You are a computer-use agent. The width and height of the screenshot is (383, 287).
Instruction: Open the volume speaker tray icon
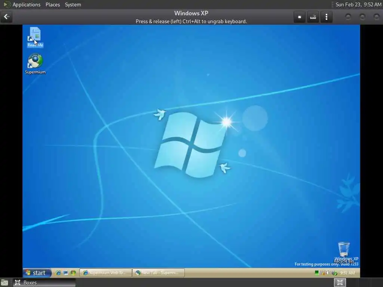328,273
